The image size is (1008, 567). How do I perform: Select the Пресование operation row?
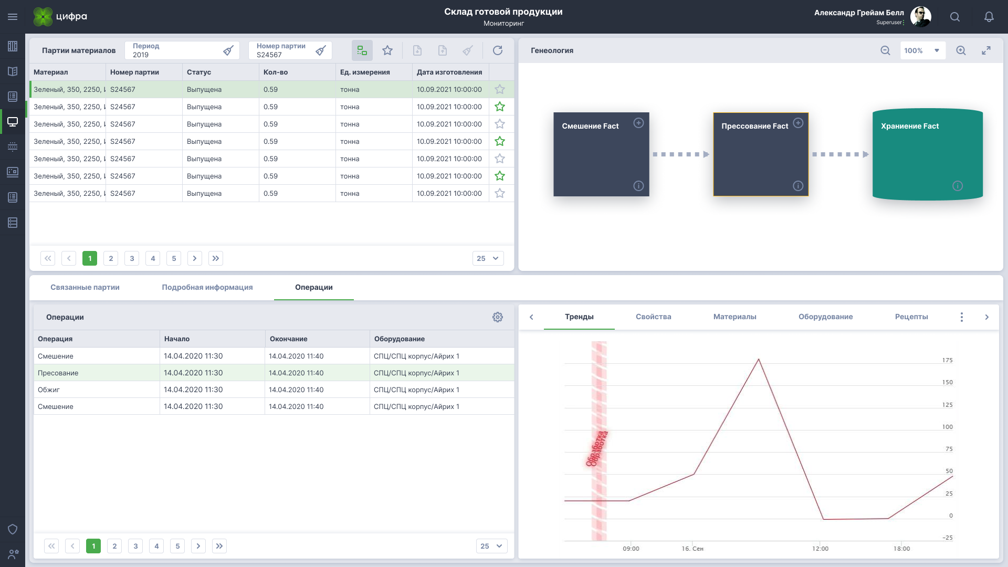point(274,373)
